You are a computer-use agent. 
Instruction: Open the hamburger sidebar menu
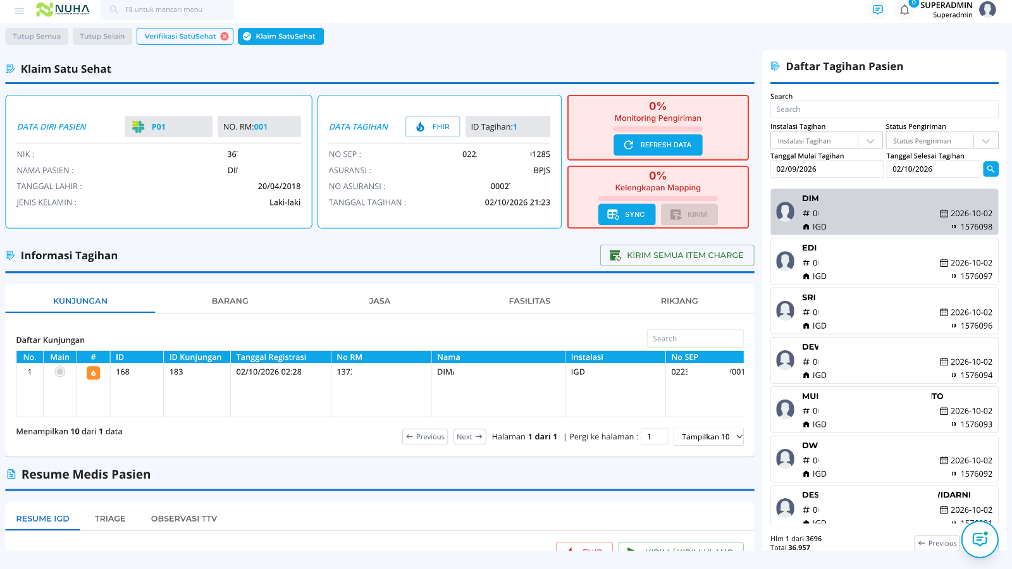pos(20,10)
